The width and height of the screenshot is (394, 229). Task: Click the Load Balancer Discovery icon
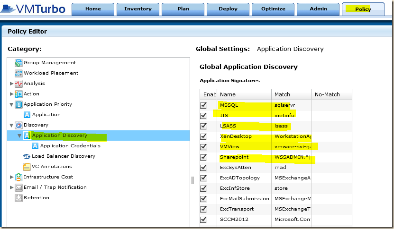click(27, 156)
